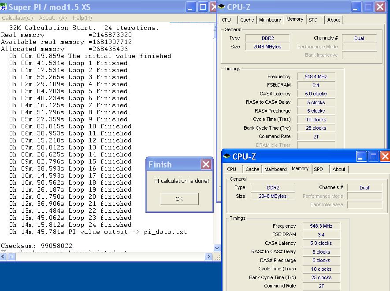Click the Super PI app icon in title bar
Viewport: 390px width, 291px height.
[4, 7]
